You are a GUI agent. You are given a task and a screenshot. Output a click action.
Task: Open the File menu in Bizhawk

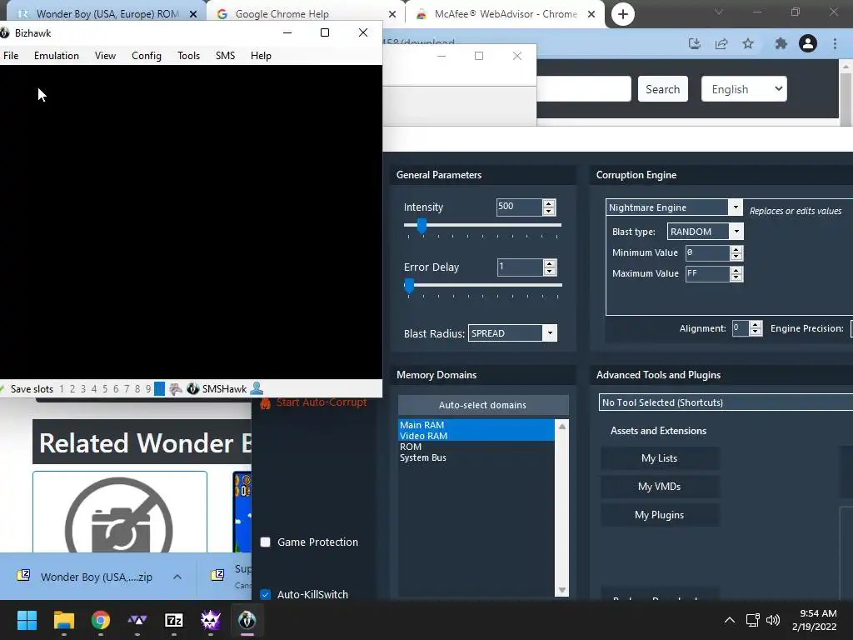11,56
